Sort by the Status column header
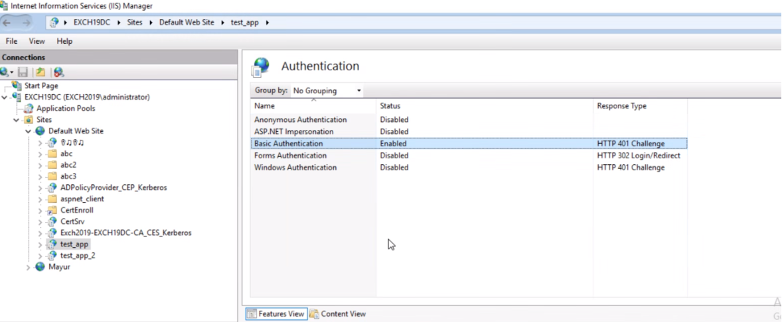The height and width of the screenshot is (322, 782). click(x=390, y=106)
